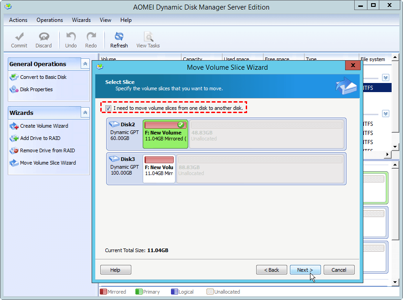This screenshot has height=300, width=403.
Task: Click the Help button in wizard
Action: (115, 270)
